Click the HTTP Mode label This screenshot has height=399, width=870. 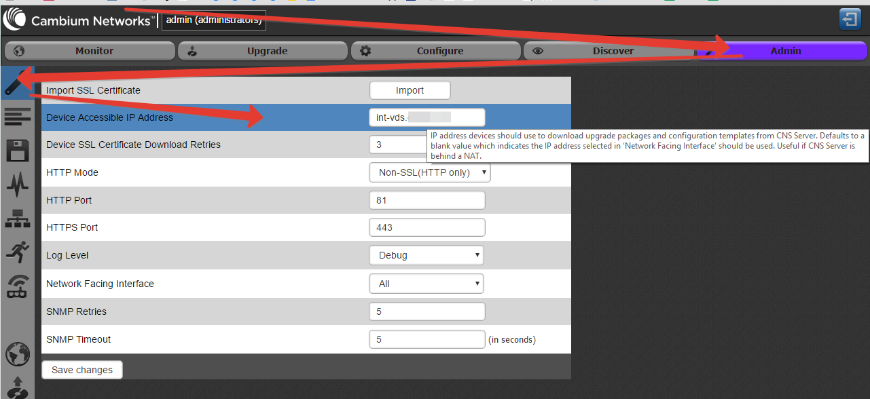click(72, 172)
